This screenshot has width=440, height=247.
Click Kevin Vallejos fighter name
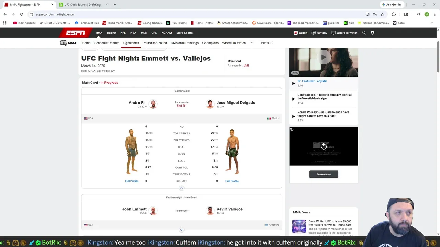[230, 209]
